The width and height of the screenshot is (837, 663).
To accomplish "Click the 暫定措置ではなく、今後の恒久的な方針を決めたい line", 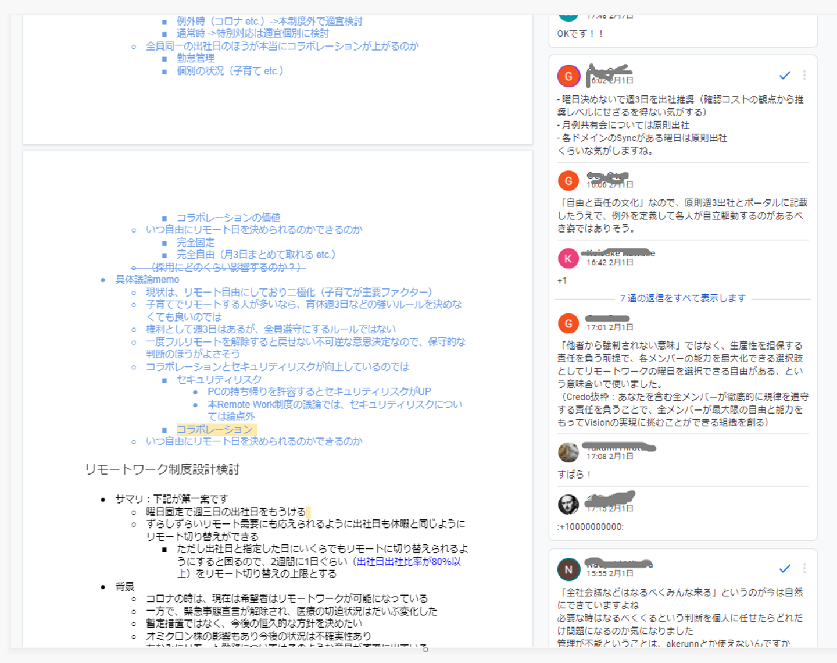I will click(254, 623).
